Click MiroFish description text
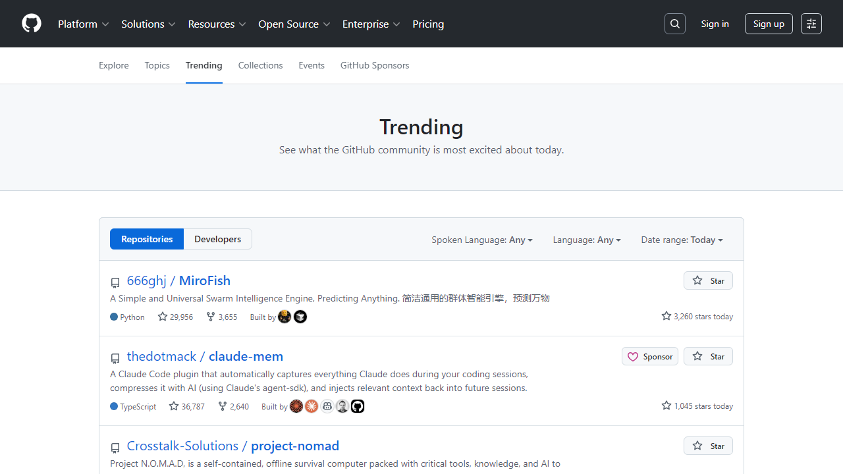 pos(330,298)
